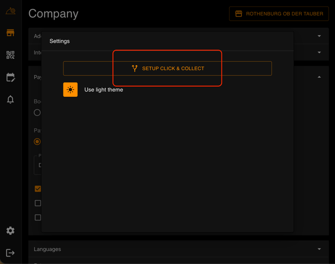Viewport: 335px width, 264px height.
Task: Click the Languages label text
Action: [47, 249]
